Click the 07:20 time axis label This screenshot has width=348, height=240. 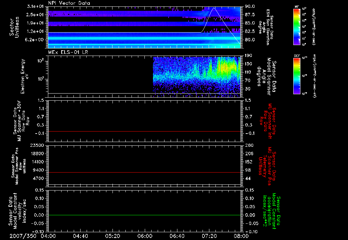coord(210,236)
